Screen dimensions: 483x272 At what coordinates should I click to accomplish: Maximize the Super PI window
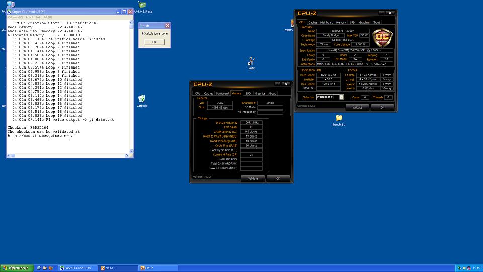(124, 12)
